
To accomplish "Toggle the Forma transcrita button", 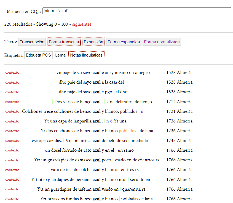I will pos(64,42).
